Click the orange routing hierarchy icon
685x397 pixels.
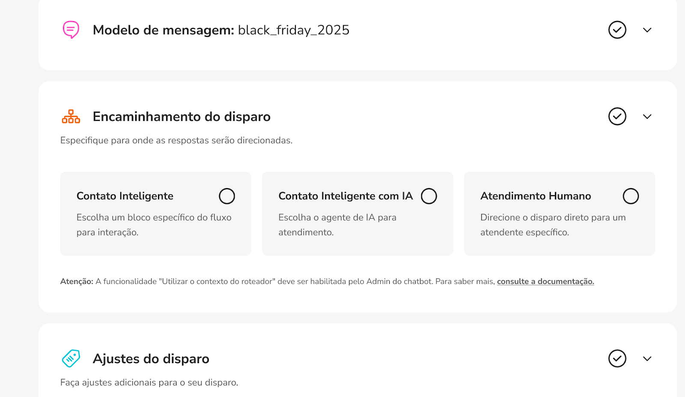pyautogui.click(x=71, y=116)
